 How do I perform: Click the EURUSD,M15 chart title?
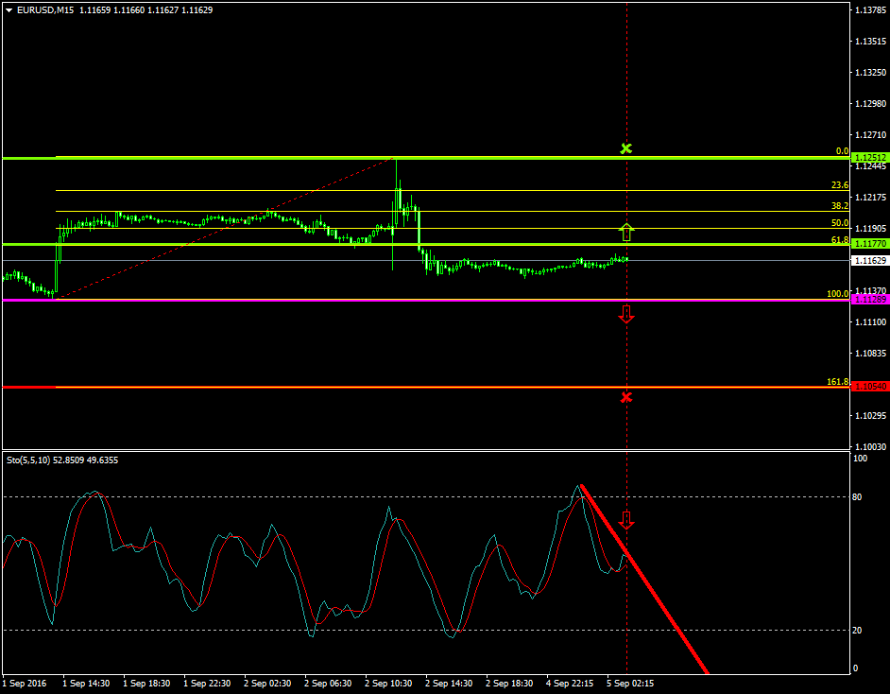(45, 9)
